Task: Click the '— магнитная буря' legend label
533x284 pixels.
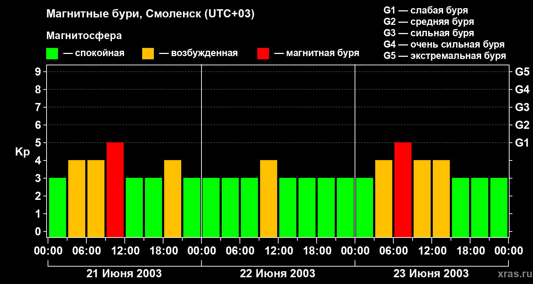Action: pos(317,53)
